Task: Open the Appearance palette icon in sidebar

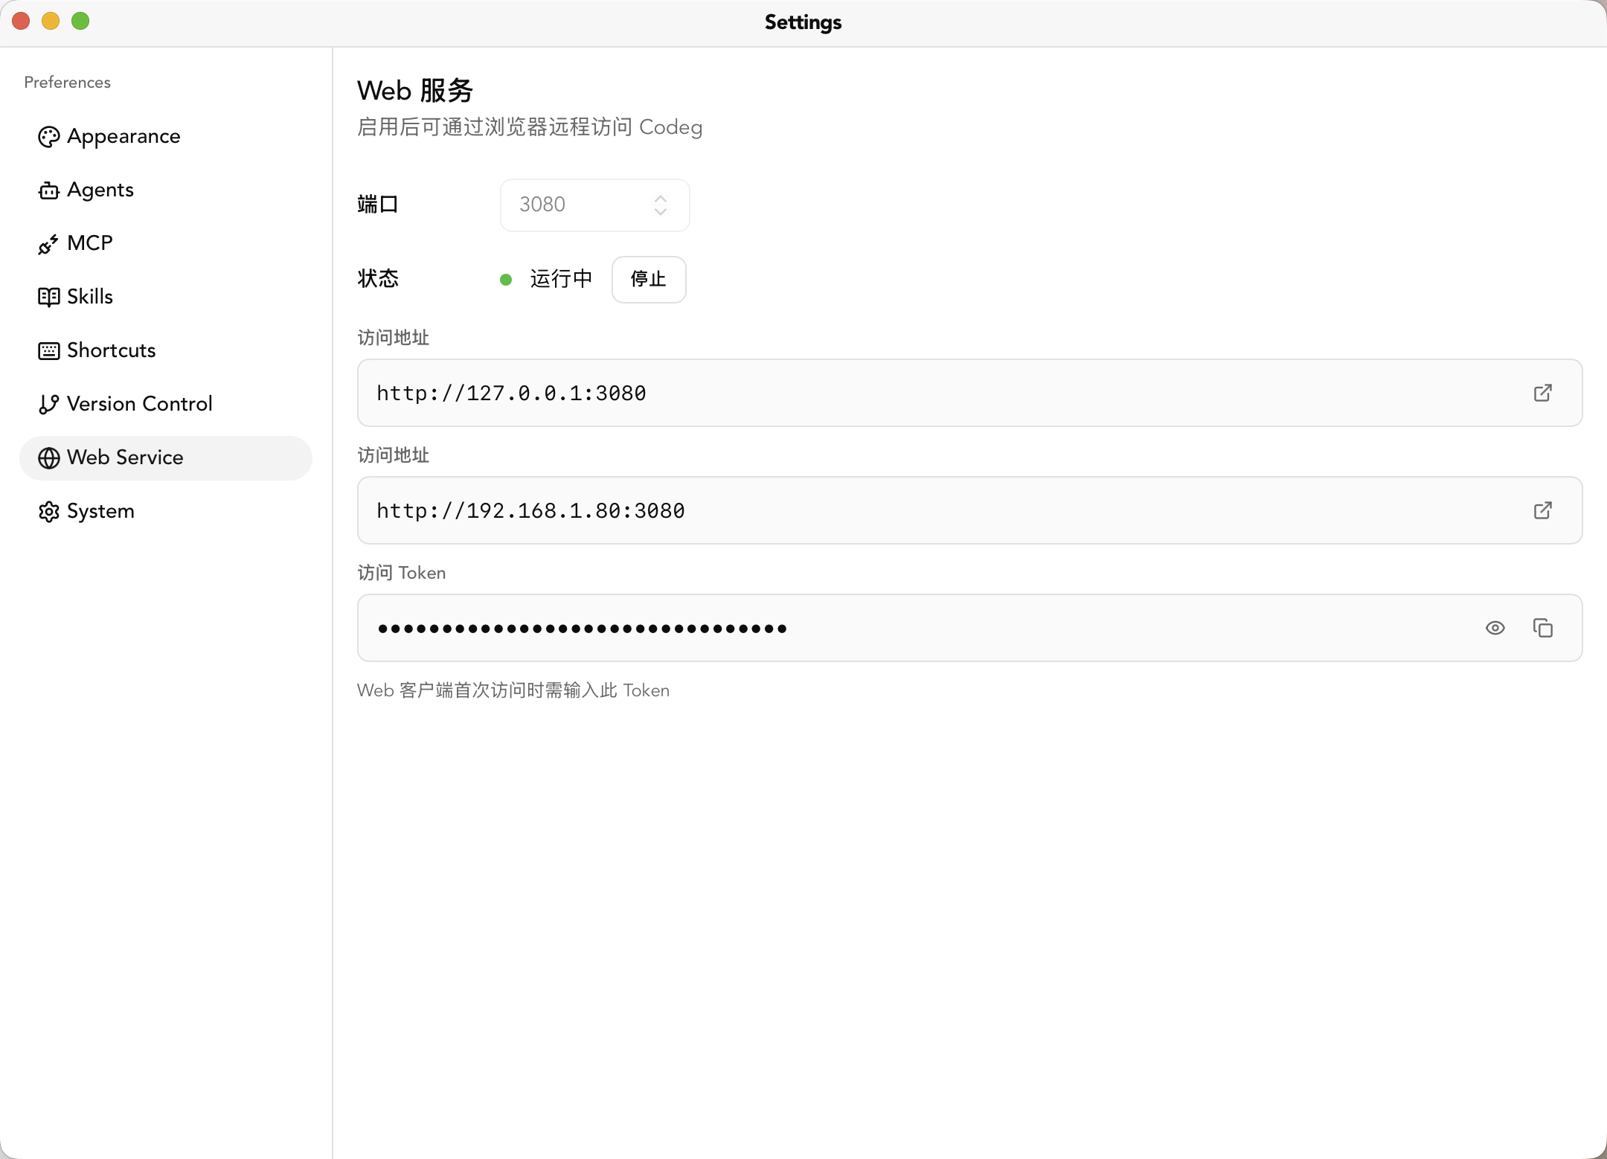Action: [48, 136]
